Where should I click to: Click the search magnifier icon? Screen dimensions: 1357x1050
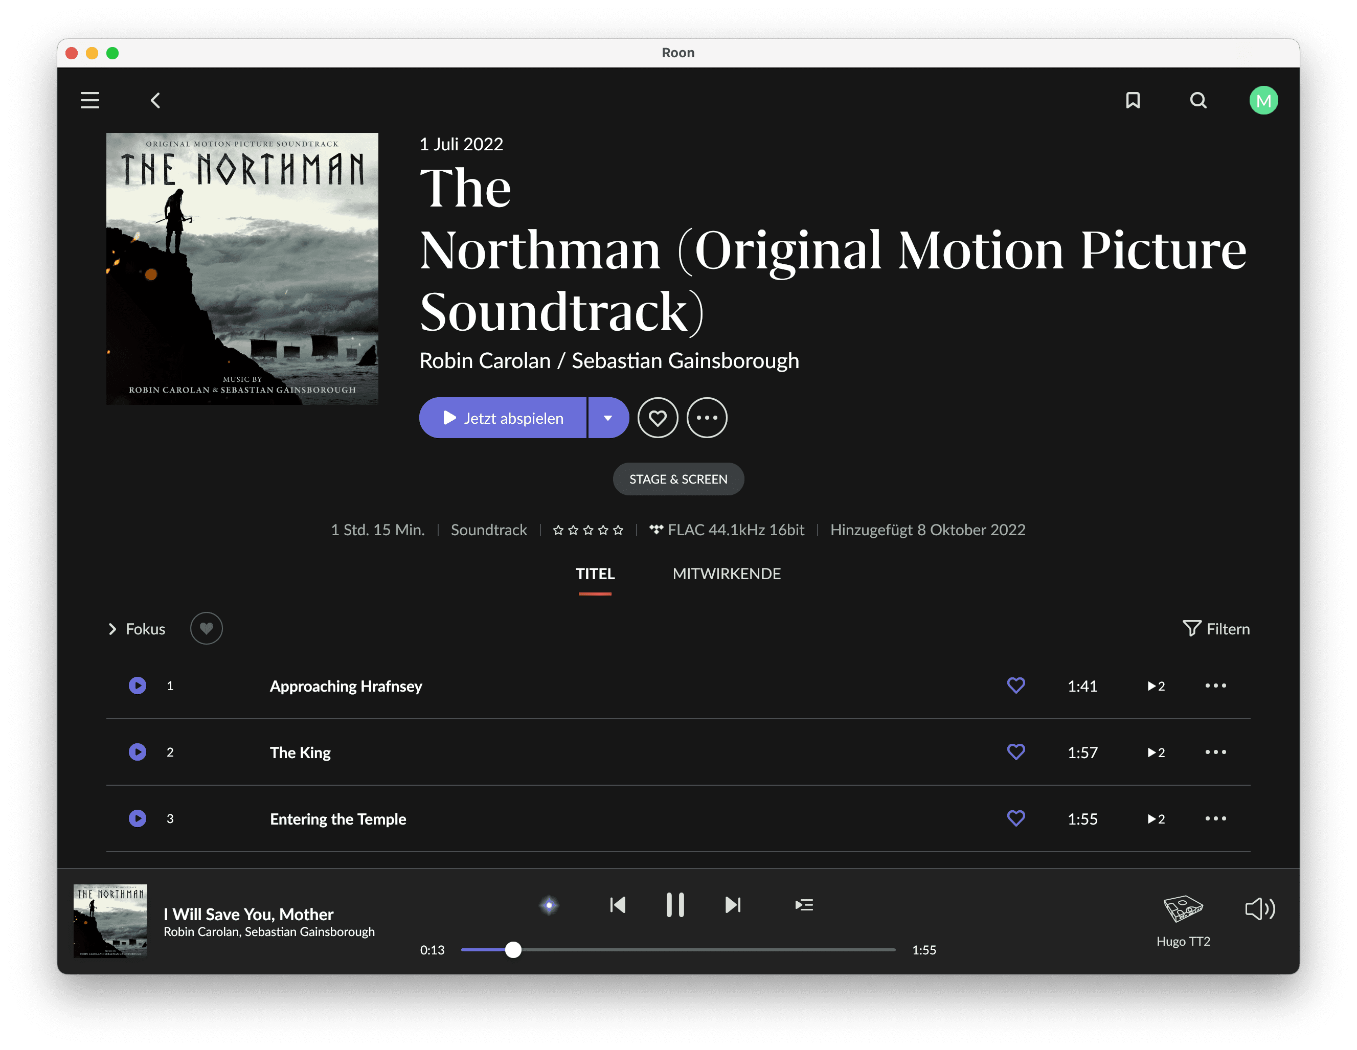point(1198,100)
